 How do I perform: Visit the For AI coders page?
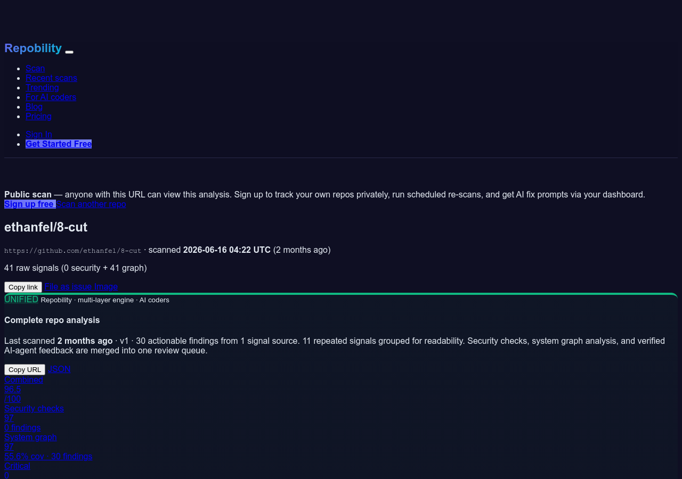(x=51, y=97)
